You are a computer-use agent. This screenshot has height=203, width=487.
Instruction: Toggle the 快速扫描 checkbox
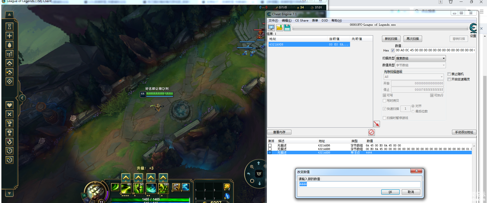coord(384,109)
